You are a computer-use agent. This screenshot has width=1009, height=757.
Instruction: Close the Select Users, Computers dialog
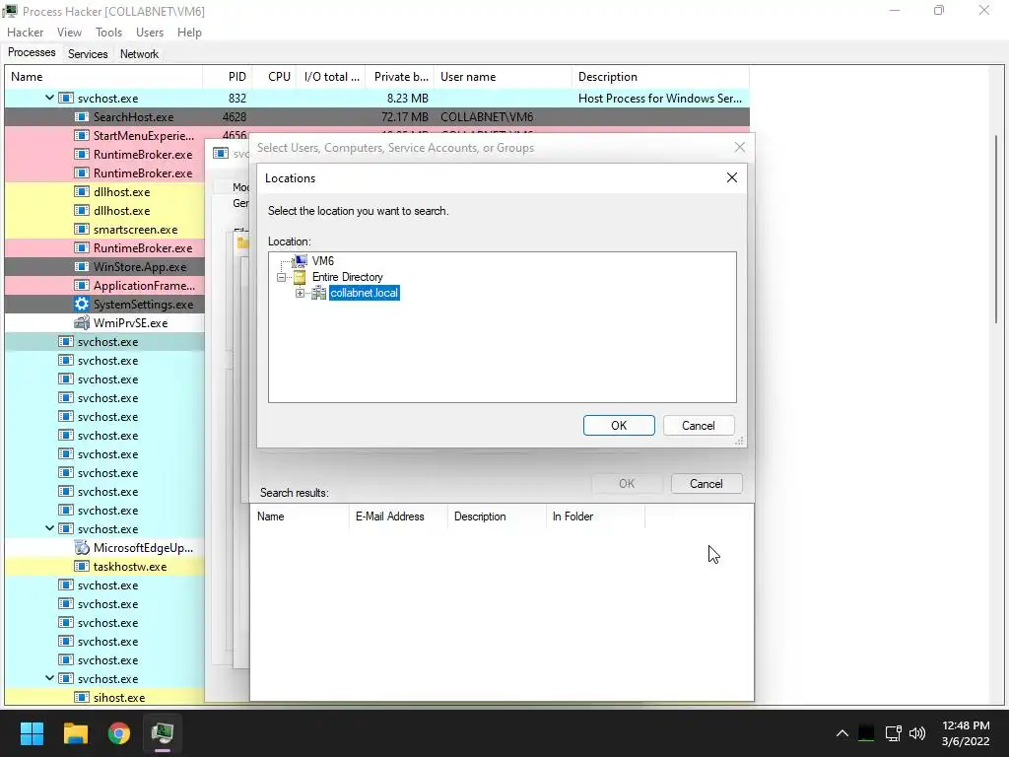coord(740,148)
